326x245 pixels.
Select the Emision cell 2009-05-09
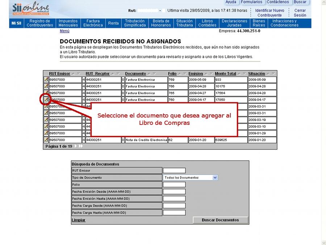click(x=201, y=79)
